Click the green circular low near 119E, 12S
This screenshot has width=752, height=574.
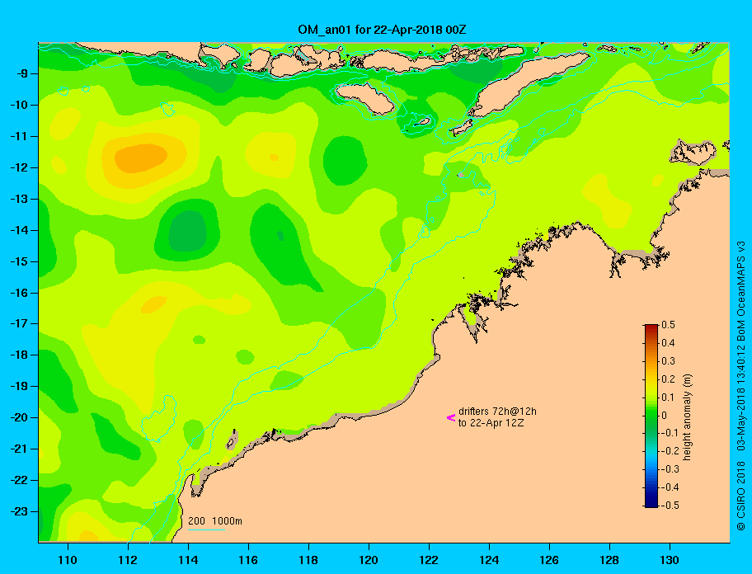345,161
